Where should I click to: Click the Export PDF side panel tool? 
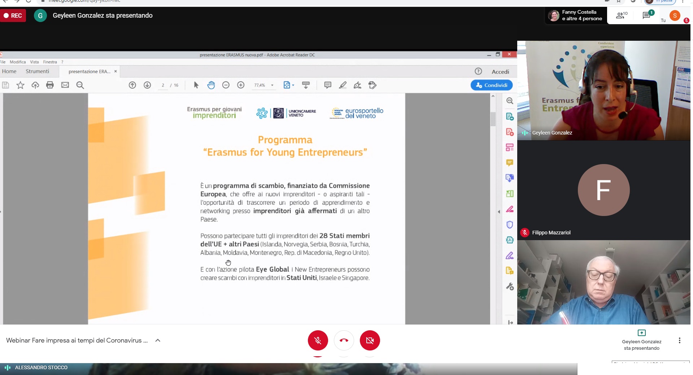510,116
